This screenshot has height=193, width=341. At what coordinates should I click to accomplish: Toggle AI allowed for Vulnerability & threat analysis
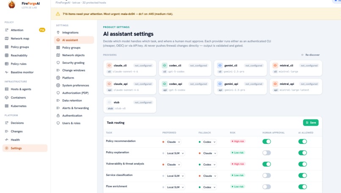302,164
